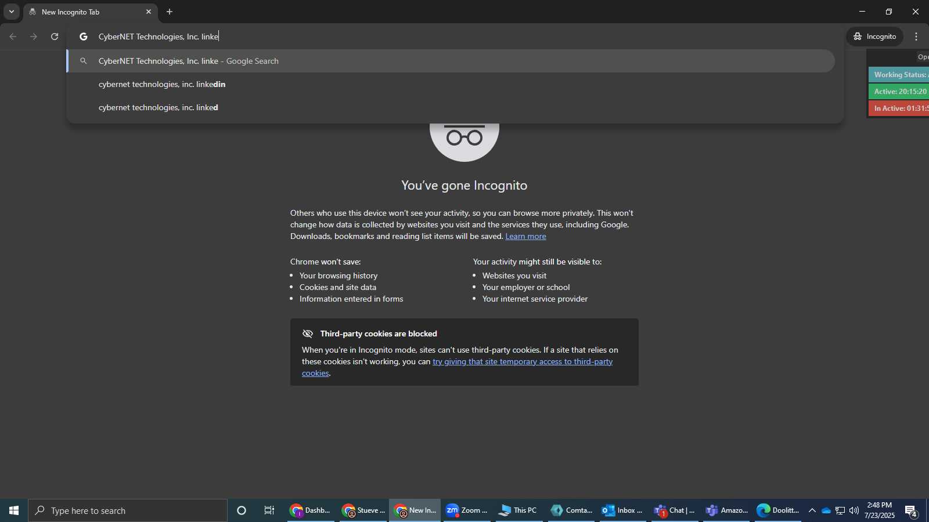Open the Teams Amazo... taskbar window
The width and height of the screenshot is (929, 522).
click(x=726, y=510)
